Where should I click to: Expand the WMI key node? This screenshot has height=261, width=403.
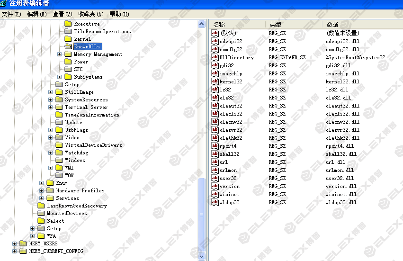click(51, 168)
